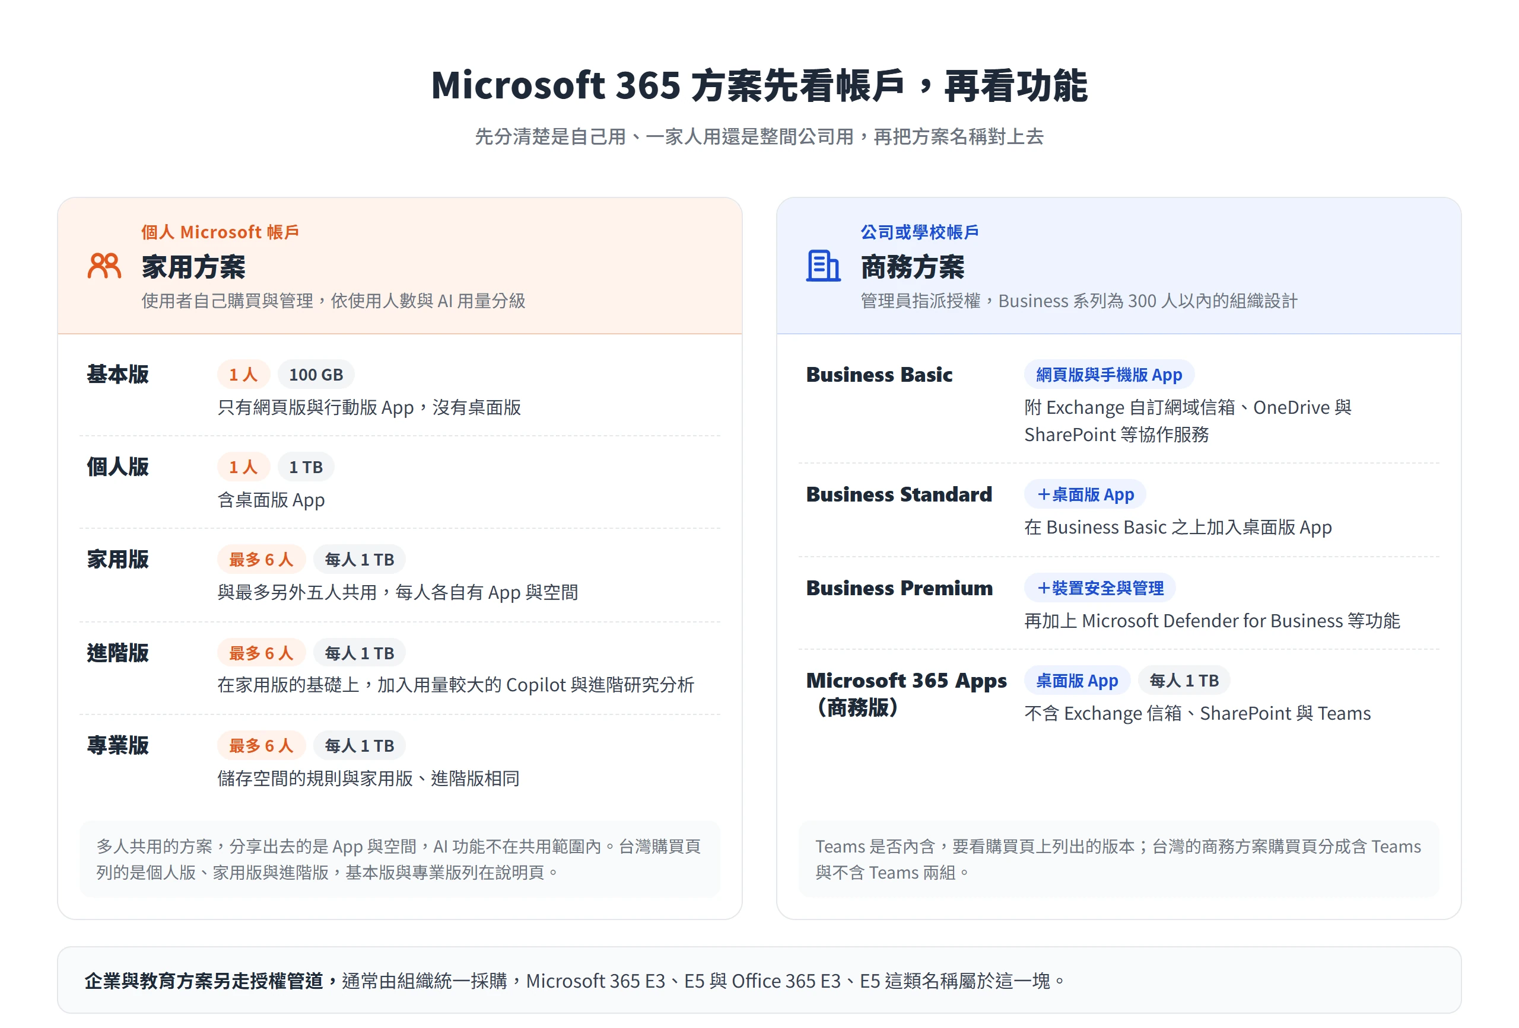Click the 商務方案 heading
The image size is (1519, 1028).
click(913, 266)
